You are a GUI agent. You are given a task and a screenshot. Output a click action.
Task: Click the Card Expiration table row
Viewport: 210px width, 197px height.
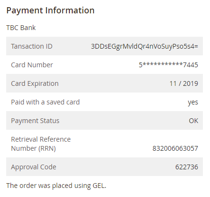[x=105, y=83]
